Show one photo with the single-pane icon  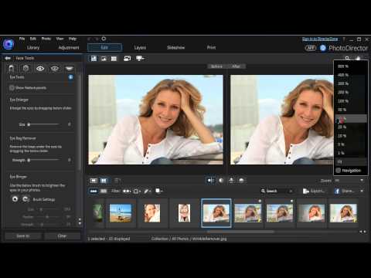coord(94,181)
